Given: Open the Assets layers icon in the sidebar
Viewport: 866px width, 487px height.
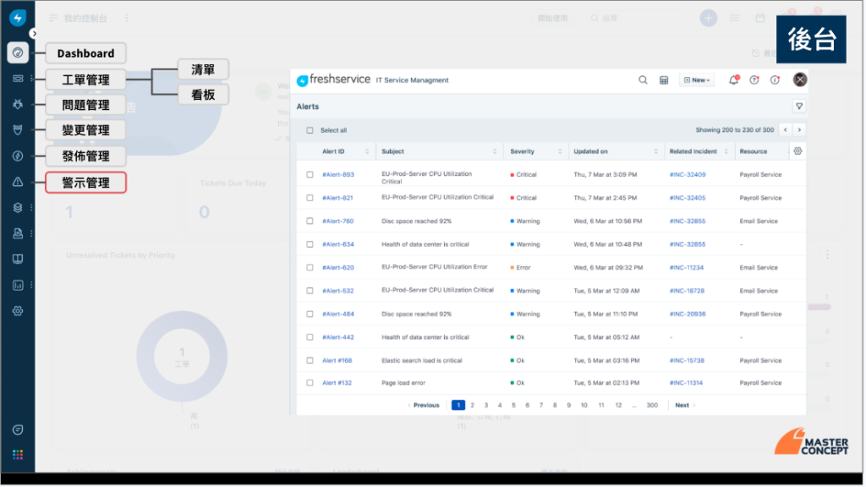Looking at the screenshot, I should (x=18, y=208).
